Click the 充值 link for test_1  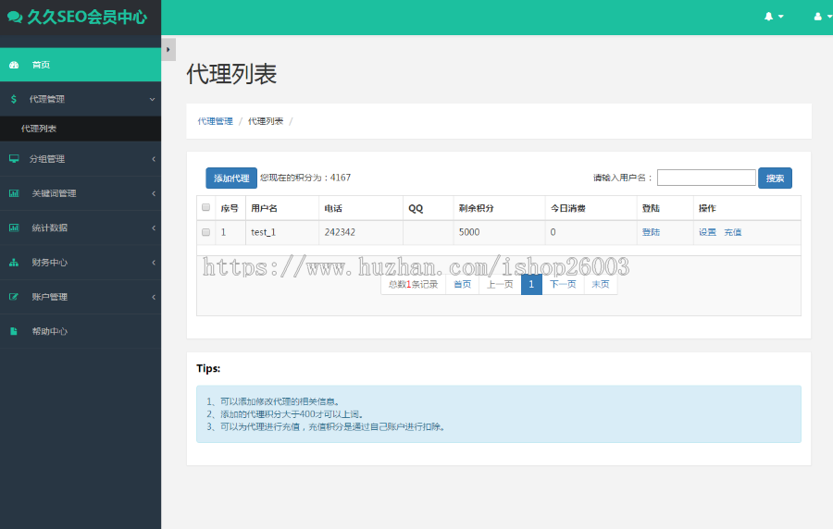click(733, 232)
